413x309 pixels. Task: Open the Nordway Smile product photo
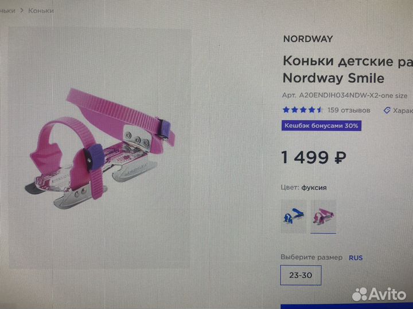point(100,148)
